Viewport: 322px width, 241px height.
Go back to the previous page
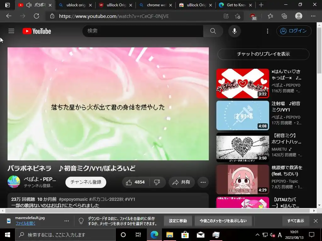click(9, 16)
